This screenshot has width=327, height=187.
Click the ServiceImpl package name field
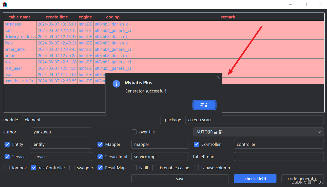point(160,157)
